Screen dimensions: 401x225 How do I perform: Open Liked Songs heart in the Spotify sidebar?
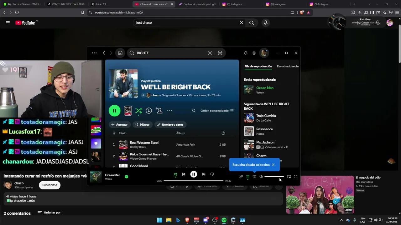click(96, 143)
